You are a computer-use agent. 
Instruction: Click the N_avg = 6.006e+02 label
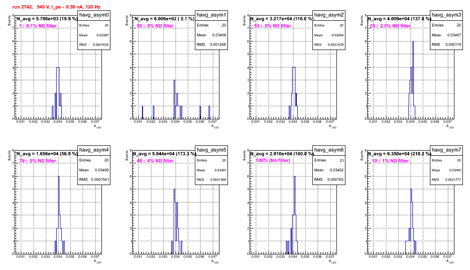pos(164,19)
